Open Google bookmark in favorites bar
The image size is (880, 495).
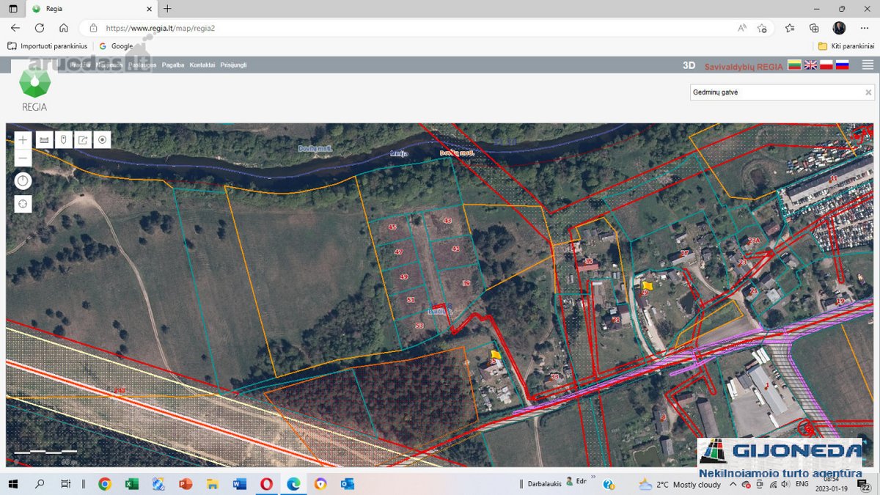pyautogui.click(x=116, y=46)
